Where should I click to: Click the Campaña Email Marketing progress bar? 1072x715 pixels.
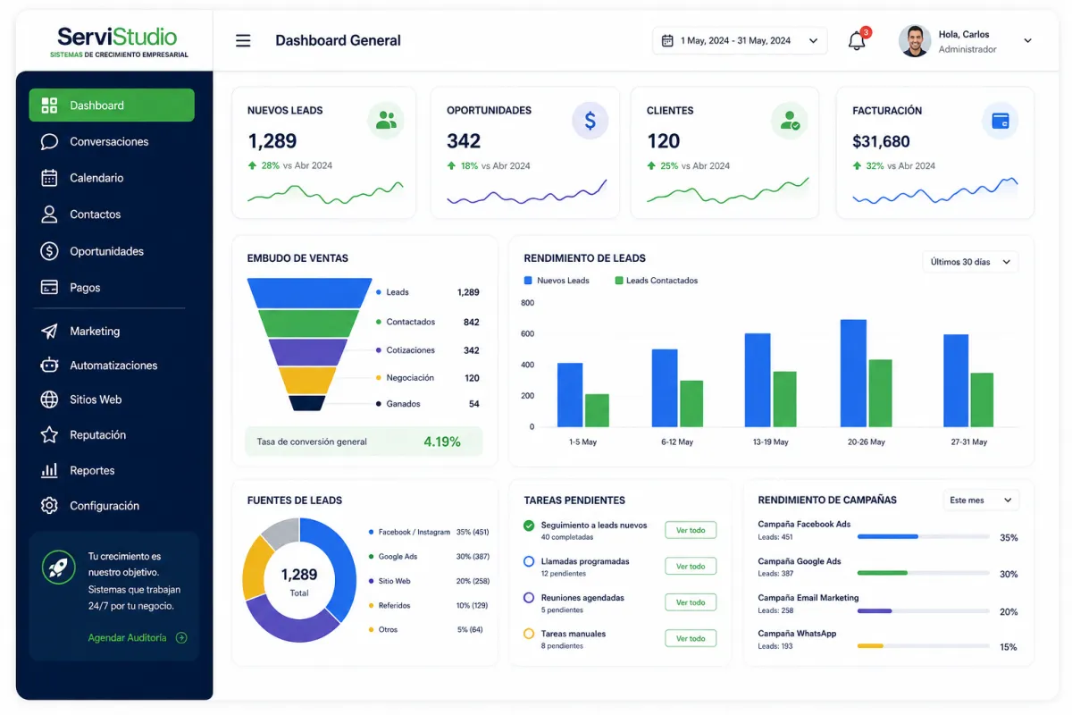[x=923, y=610]
